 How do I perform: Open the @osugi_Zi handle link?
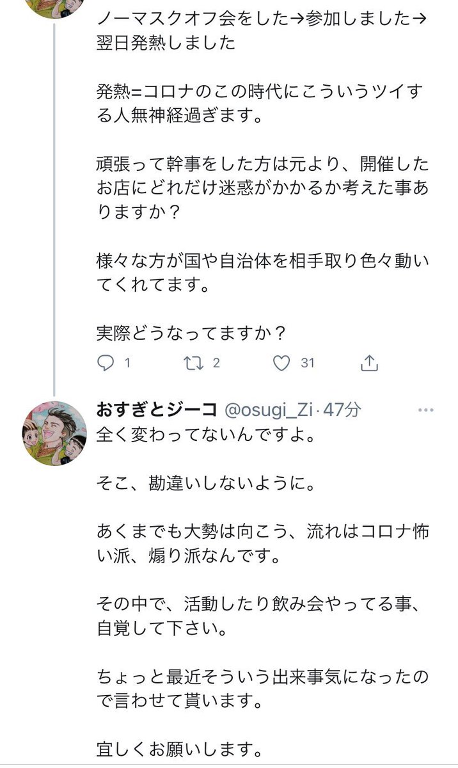click(269, 407)
